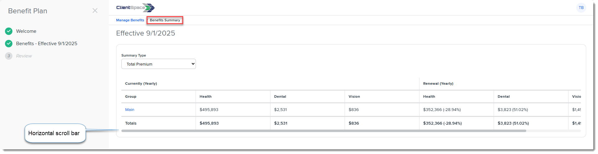Click the empty scrollbar track at right end
The width and height of the screenshot is (598, 154).
[x=553, y=131]
